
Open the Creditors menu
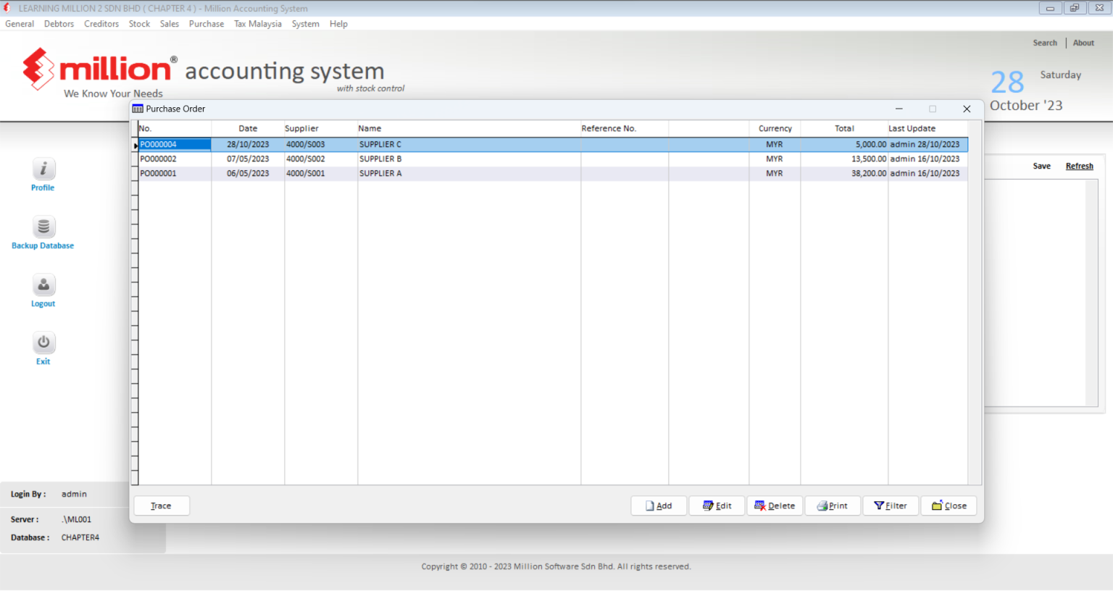101,24
